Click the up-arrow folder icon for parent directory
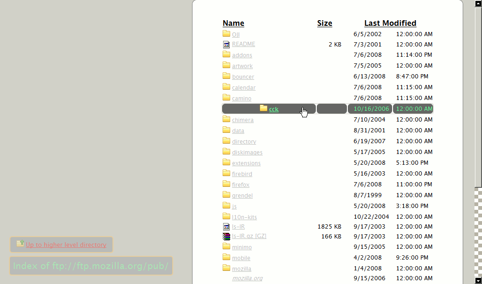The height and width of the screenshot is (284, 482). tap(20, 244)
